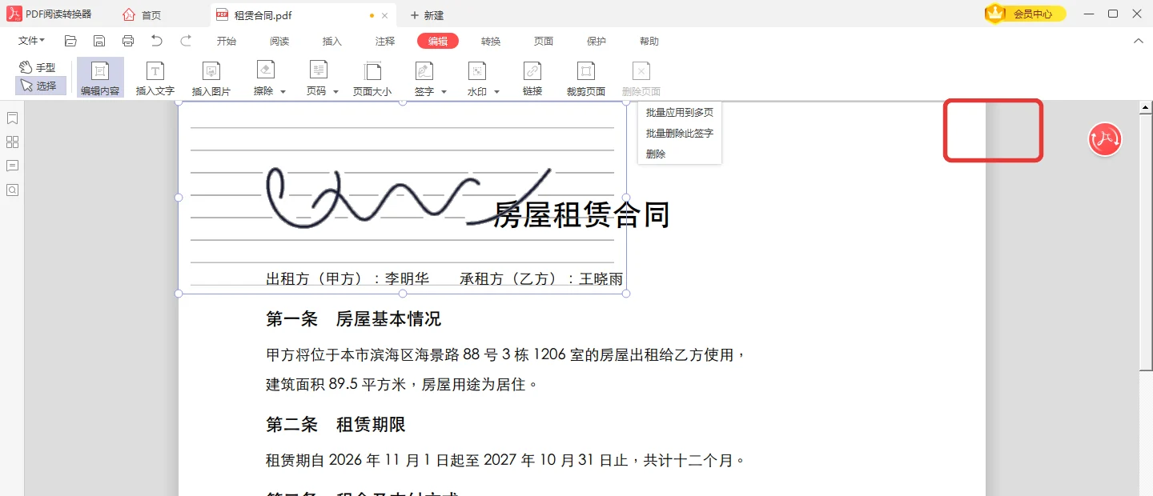Switch to the 注释 ribbon tab
1153x496 pixels.
(385, 42)
